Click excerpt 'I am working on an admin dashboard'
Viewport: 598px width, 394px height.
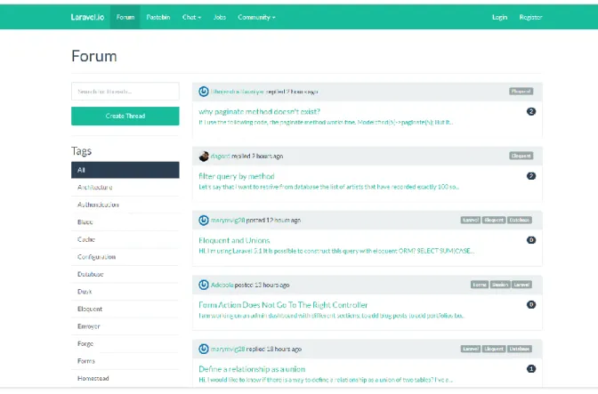pyautogui.click(x=331, y=316)
